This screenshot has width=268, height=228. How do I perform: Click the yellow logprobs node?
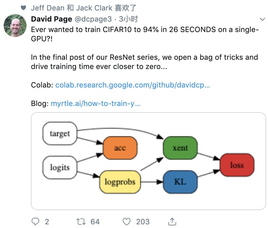point(120,181)
